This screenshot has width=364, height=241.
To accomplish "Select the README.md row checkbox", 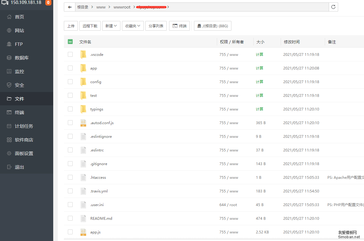I will click(70, 218).
